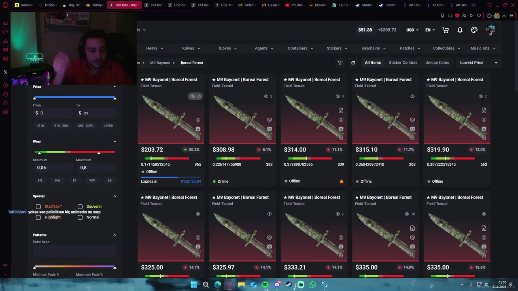
Task: Switch to Unique Items tab
Action: point(437,63)
